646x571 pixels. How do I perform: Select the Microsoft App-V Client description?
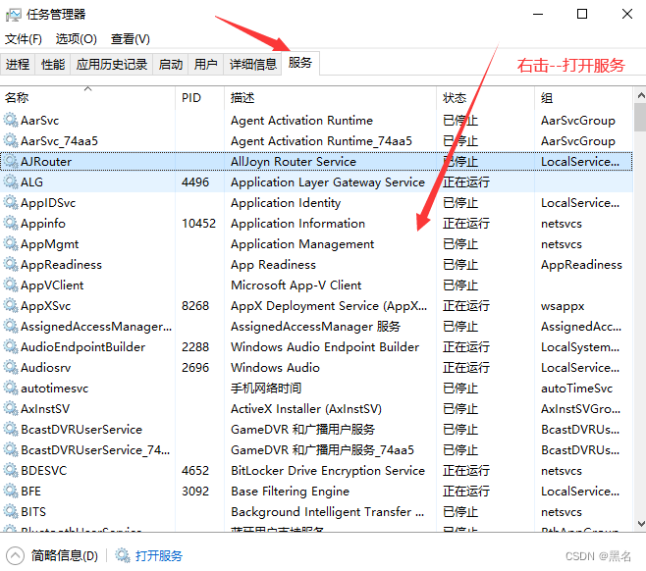(x=296, y=285)
